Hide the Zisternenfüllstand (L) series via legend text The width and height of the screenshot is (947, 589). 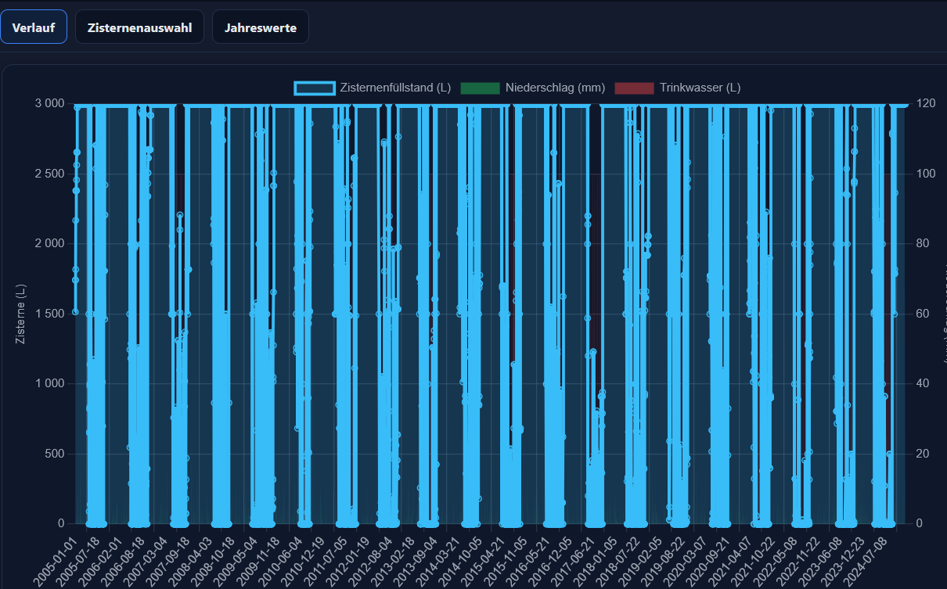click(x=395, y=88)
